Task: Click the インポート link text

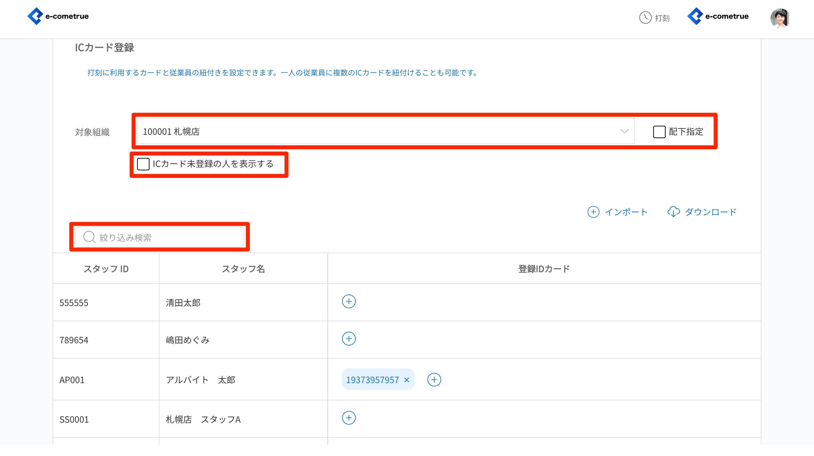Action: [626, 212]
